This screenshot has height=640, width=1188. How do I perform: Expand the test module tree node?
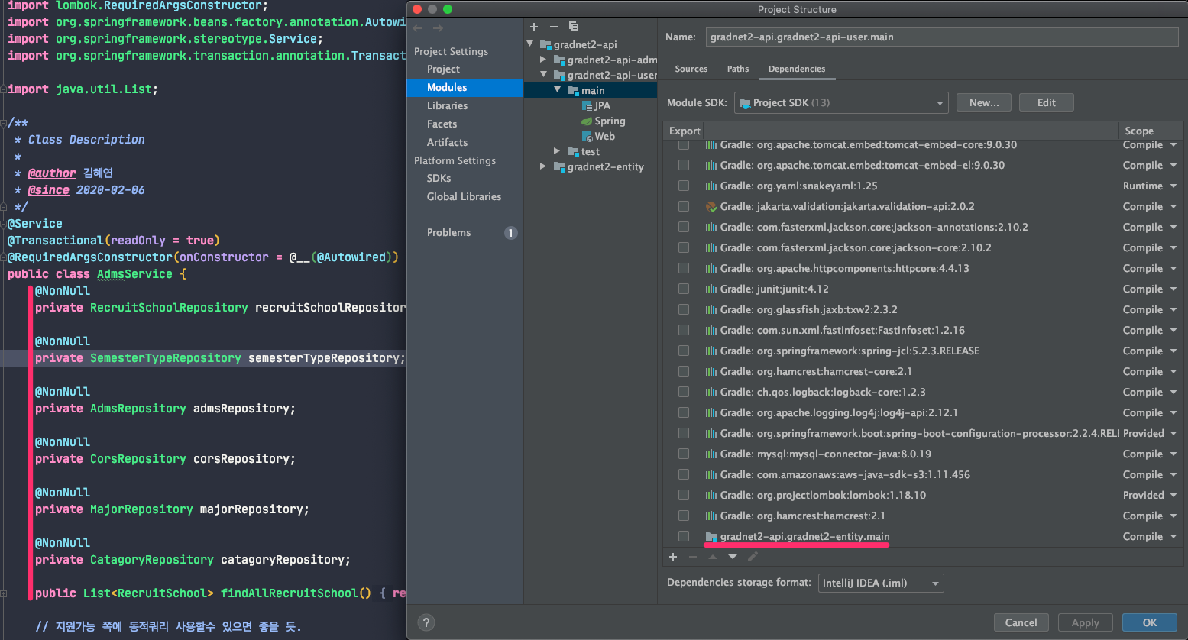557,151
